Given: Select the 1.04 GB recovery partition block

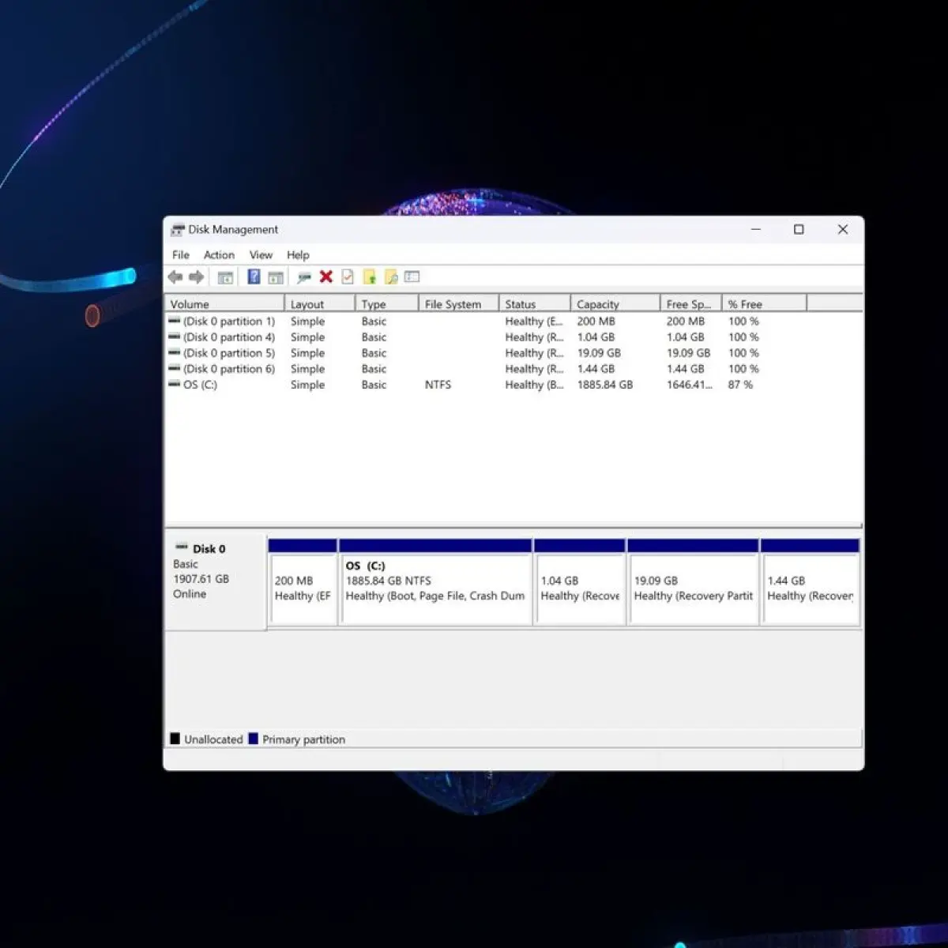Looking at the screenshot, I should coord(580,582).
